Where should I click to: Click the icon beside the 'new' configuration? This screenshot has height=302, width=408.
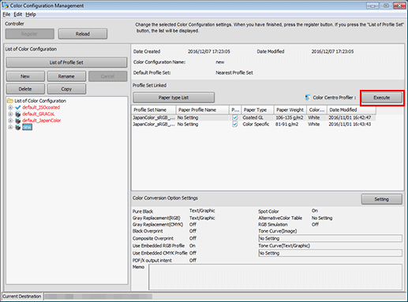[18, 127]
